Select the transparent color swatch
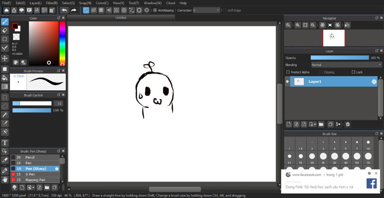 16,37
